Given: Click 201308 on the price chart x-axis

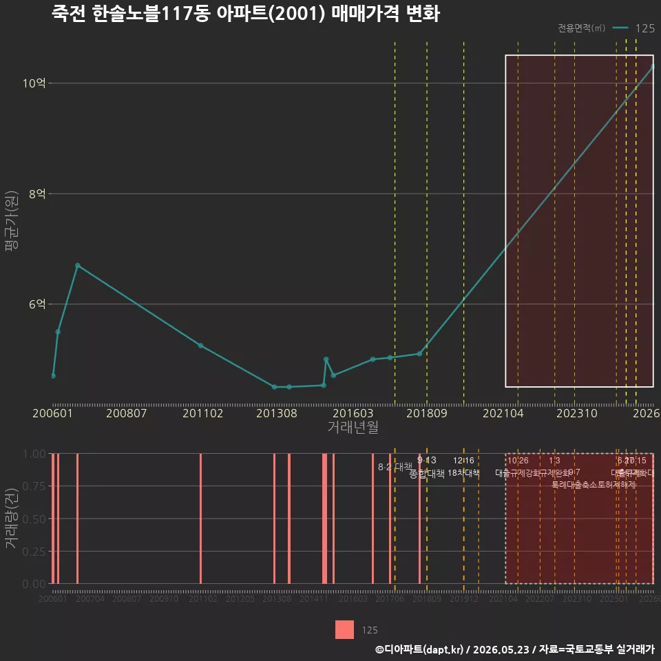Looking at the screenshot, I should point(277,413).
